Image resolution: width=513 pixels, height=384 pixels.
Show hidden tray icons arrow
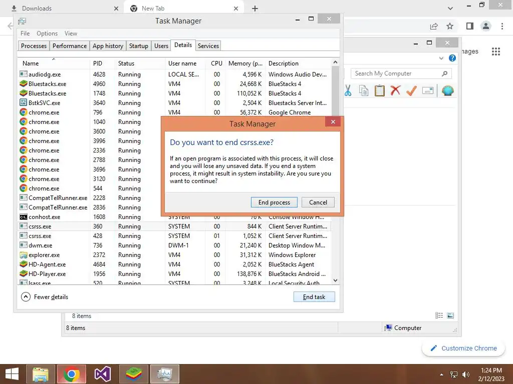(x=442, y=374)
